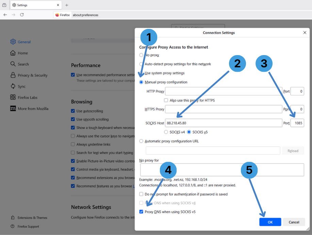
Task: Click the SOCKS Port field showing 1085
Action: pos(297,123)
